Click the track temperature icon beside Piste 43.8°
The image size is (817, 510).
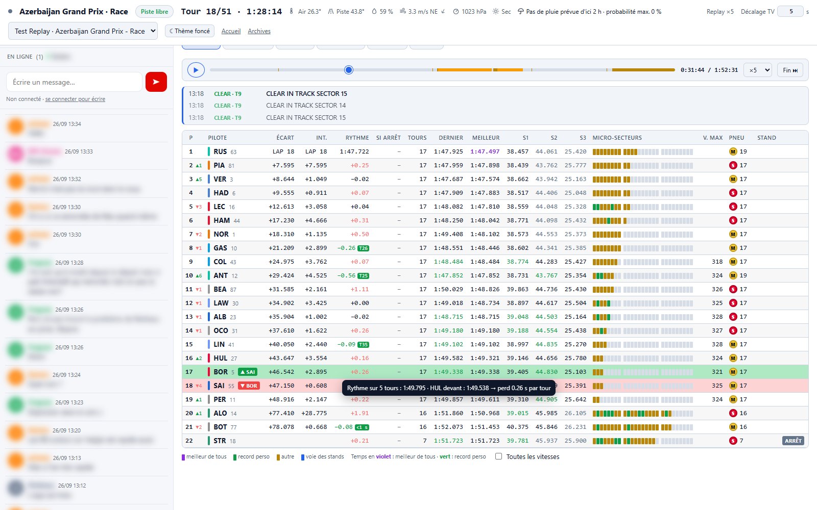pos(330,11)
